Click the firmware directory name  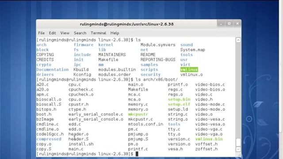(84, 45)
